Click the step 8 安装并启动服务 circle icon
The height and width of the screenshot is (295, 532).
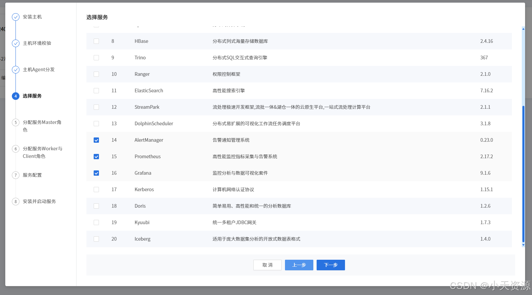16,201
